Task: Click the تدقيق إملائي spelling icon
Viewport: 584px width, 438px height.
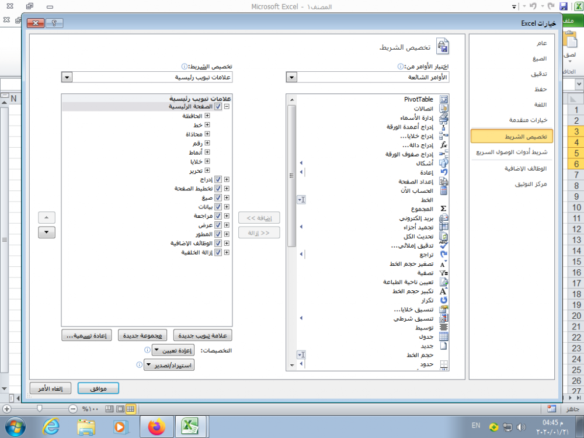Action: click(x=443, y=245)
